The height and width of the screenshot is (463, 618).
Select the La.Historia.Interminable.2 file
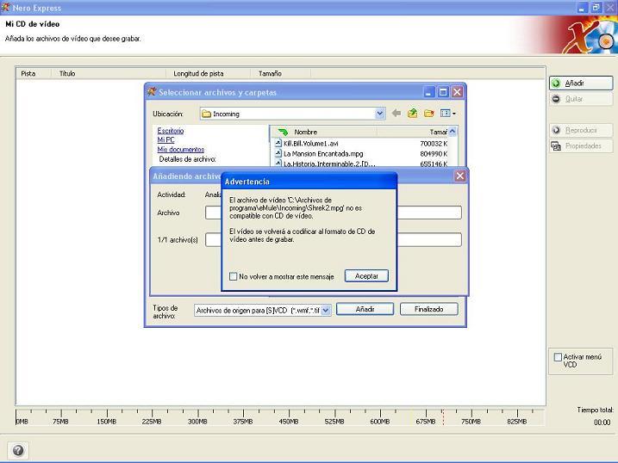pos(329,164)
